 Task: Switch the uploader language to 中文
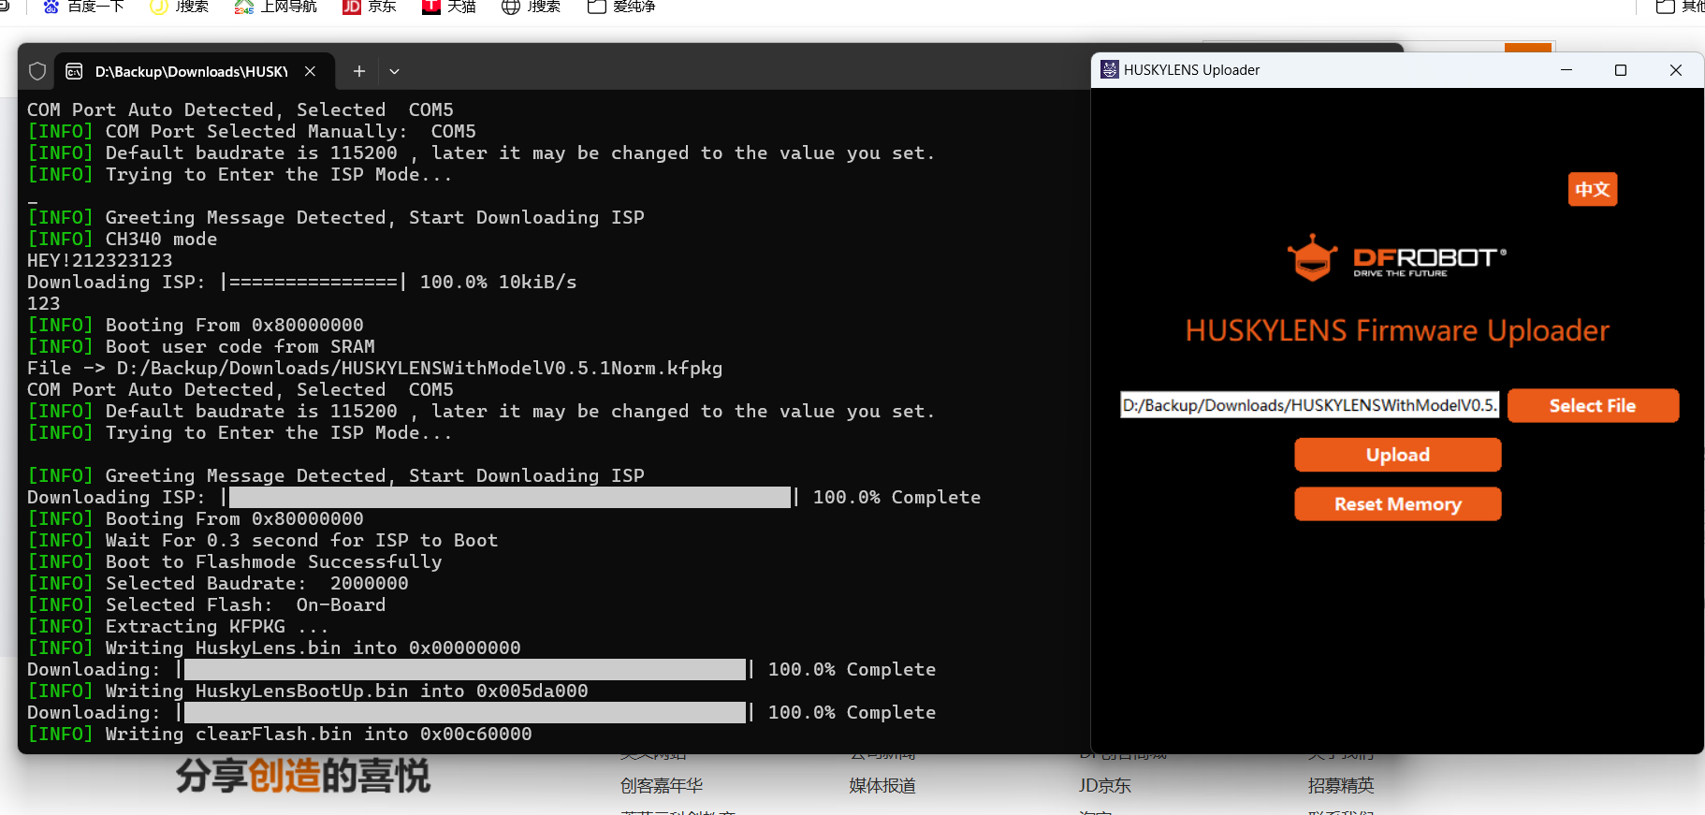[x=1592, y=190]
